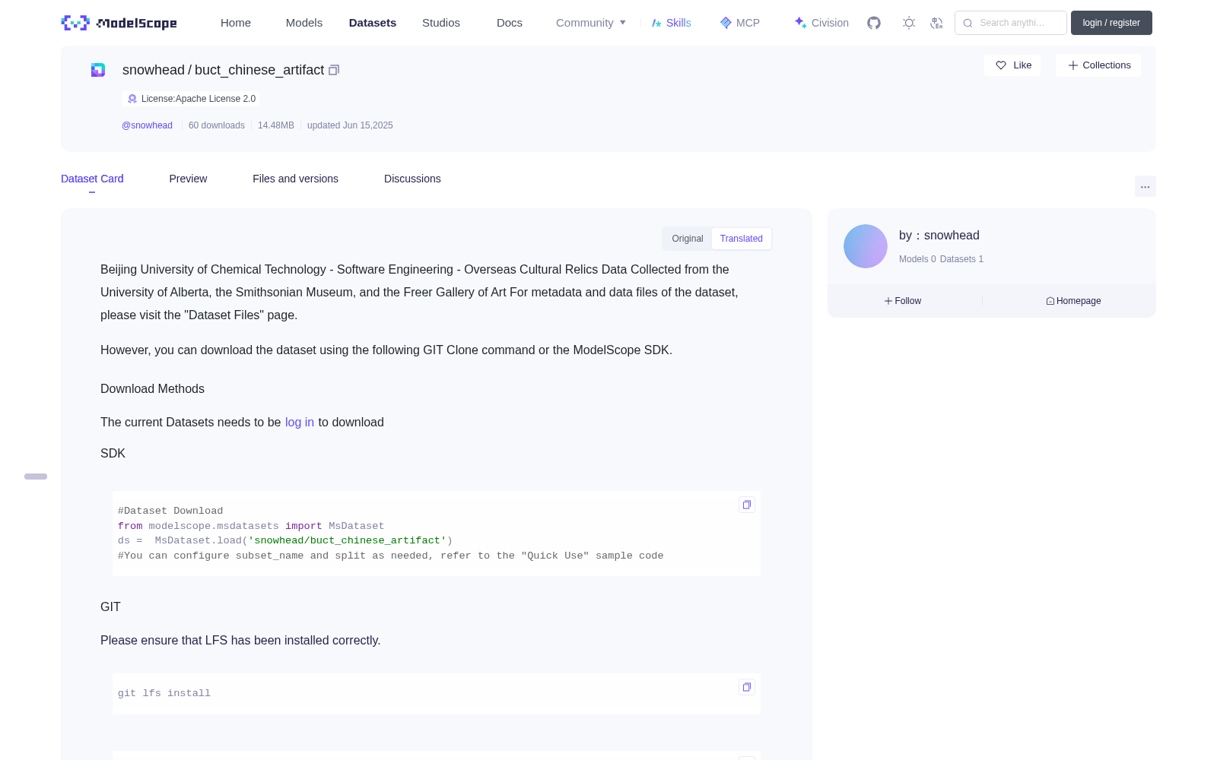The image size is (1217, 760).
Task: Click Models 0 Datasets 1 stats text
Action: tap(941, 259)
